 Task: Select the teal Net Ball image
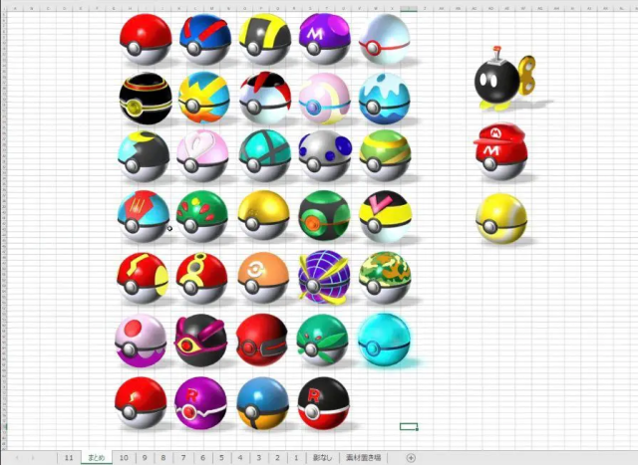coord(264,154)
